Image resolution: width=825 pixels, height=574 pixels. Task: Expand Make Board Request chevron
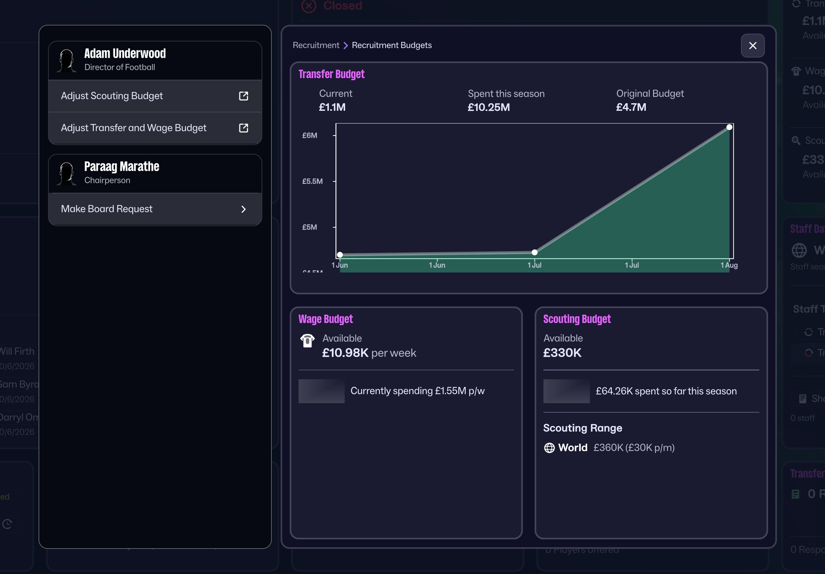pos(243,209)
